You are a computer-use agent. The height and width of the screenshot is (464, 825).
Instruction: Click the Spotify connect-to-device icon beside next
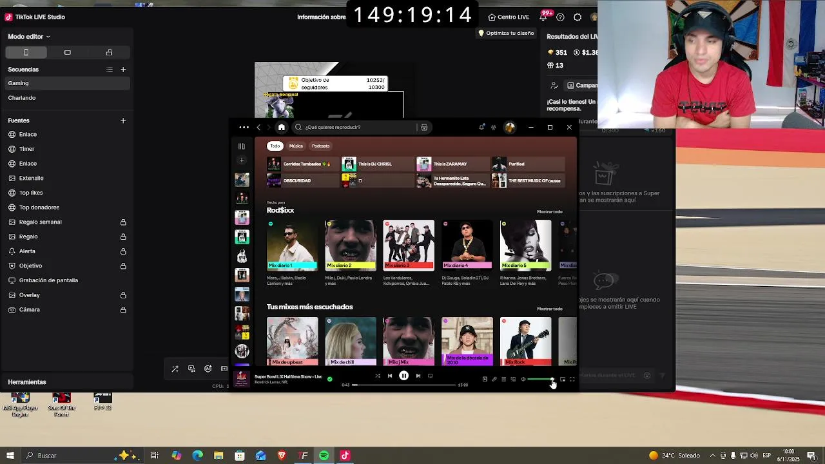click(x=430, y=376)
